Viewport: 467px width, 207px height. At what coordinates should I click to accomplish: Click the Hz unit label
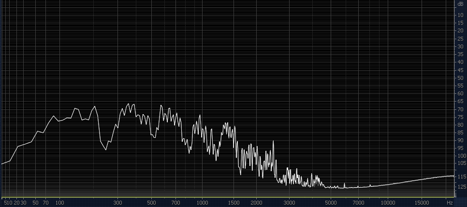[450, 202]
